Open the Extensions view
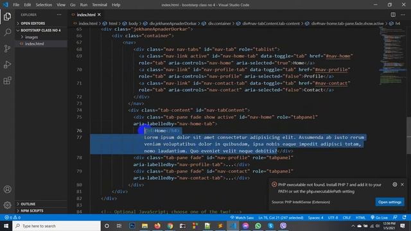 click(7, 80)
